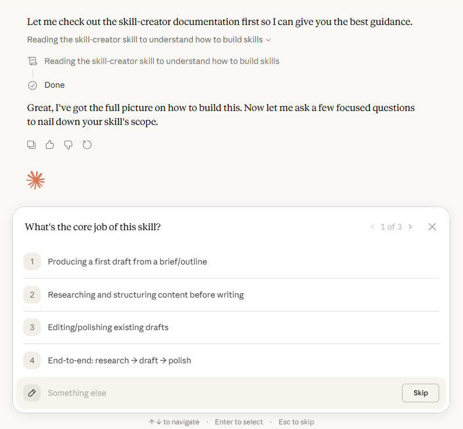
Task: Go to next question with right chevron
Action: (x=410, y=227)
